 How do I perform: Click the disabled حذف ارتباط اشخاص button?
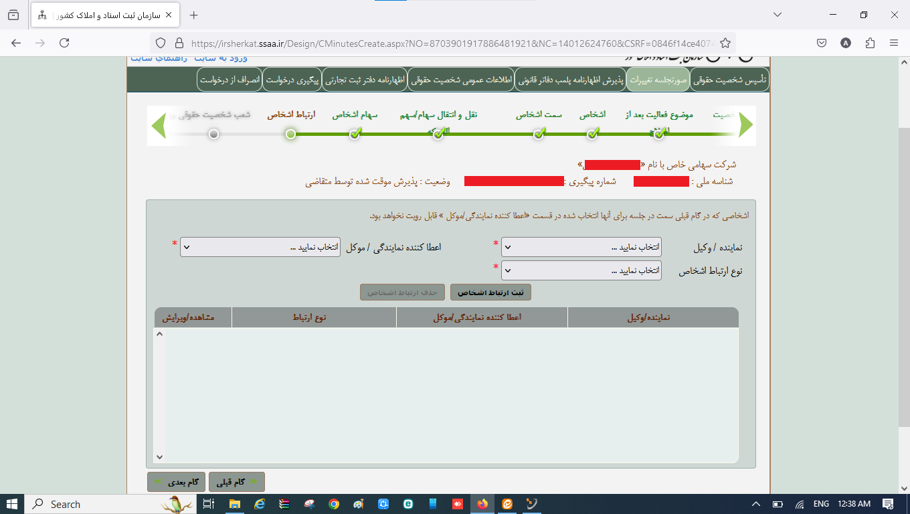click(402, 292)
